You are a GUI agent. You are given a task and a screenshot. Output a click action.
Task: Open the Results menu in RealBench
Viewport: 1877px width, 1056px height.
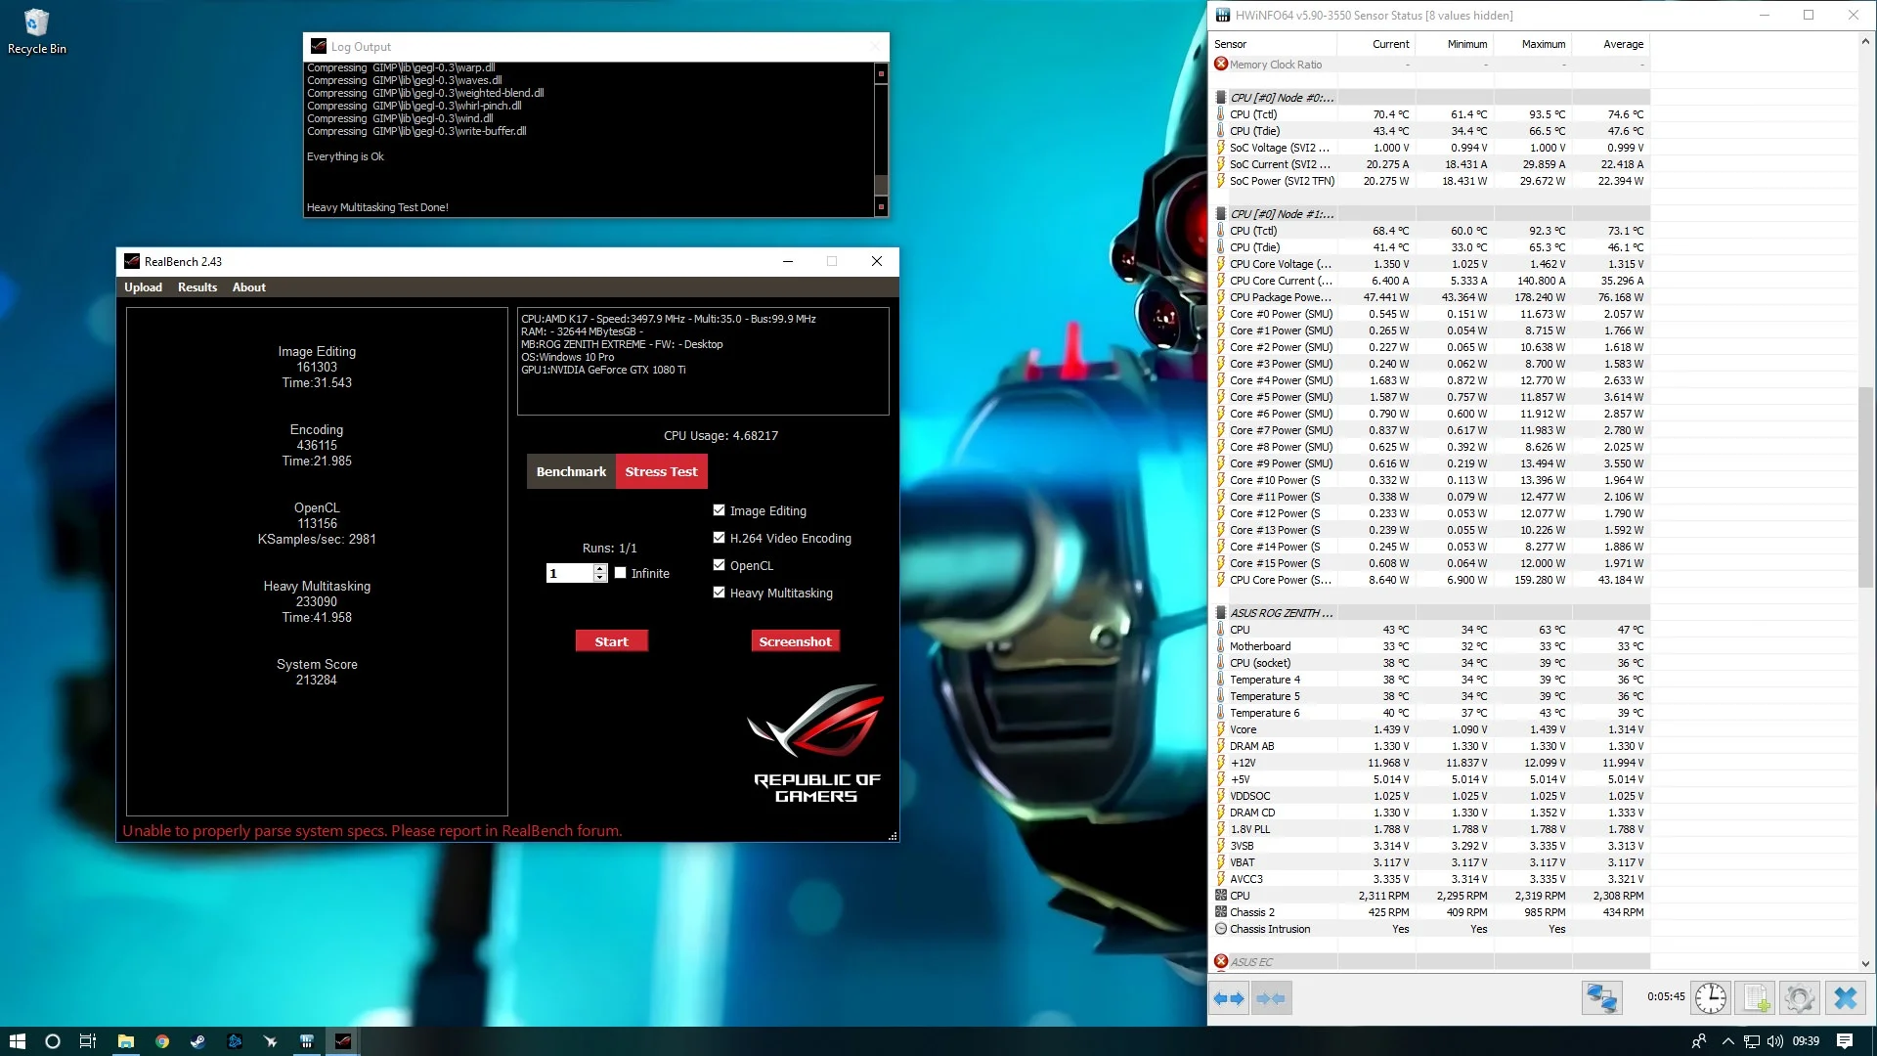(197, 287)
